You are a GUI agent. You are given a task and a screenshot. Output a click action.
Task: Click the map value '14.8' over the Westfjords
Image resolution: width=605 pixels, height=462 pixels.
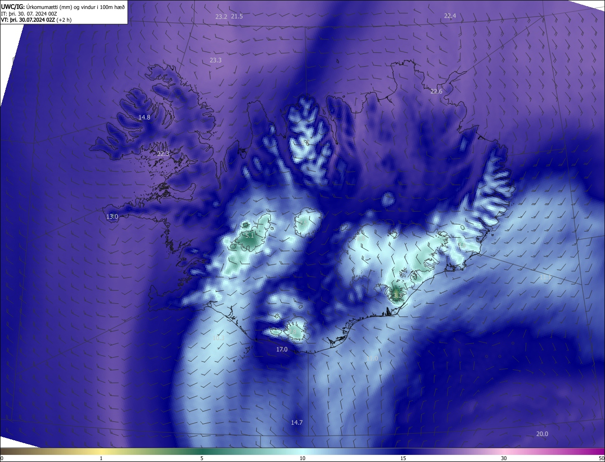144,118
